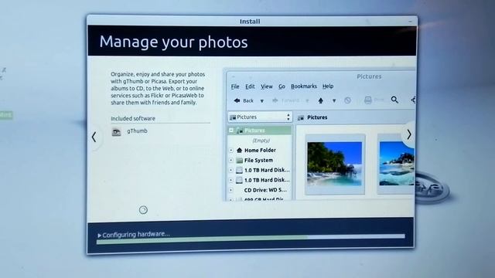This screenshot has width=495, height=278.
Task: Click the Stop loading icon
Action: tap(347, 100)
